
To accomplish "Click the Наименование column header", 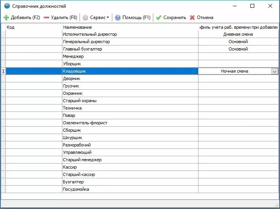I will point(130,27).
